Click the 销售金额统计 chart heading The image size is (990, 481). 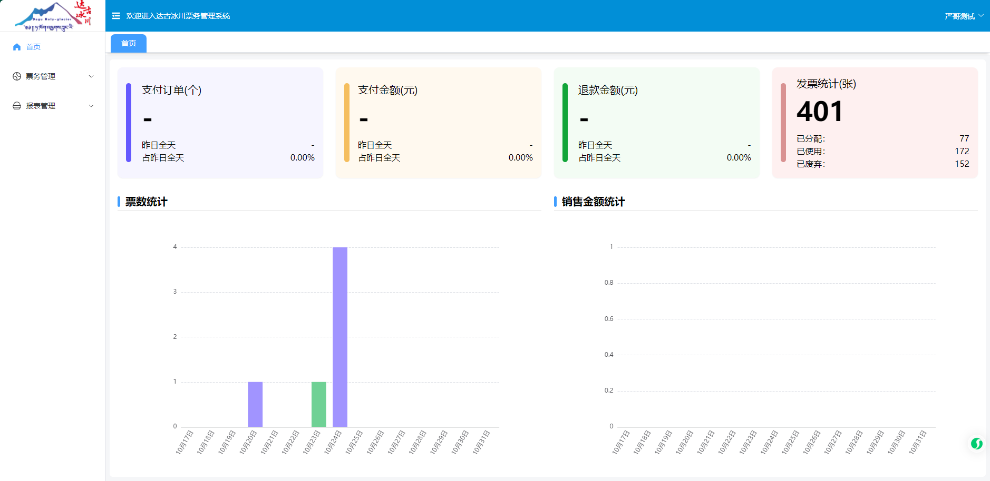[x=593, y=202]
